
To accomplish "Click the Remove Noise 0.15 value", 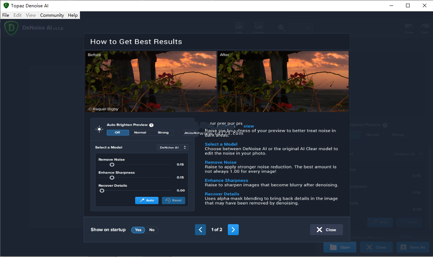I will (x=180, y=164).
